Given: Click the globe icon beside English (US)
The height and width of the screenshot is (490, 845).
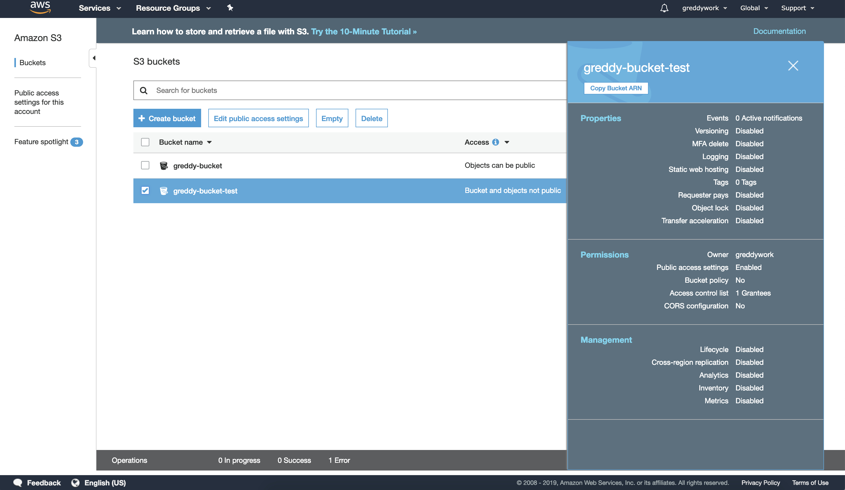Looking at the screenshot, I should coord(75,483).
